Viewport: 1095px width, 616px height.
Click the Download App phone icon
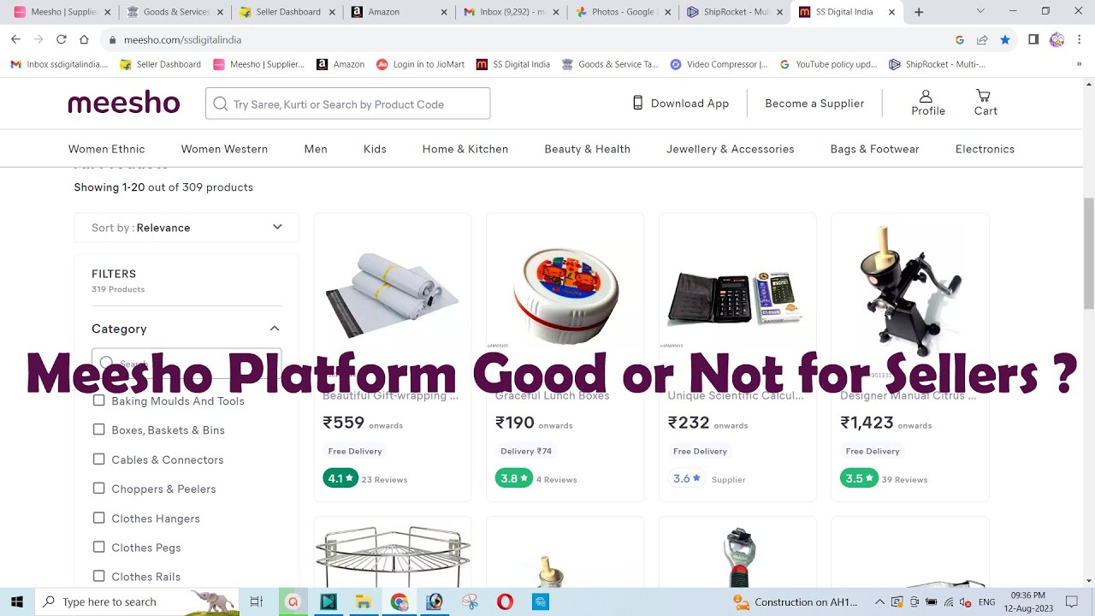tap(637, 103)
